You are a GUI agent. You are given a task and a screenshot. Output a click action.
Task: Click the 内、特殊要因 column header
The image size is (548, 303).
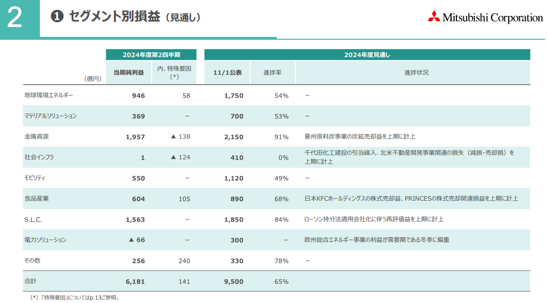[x=174, y=73]
